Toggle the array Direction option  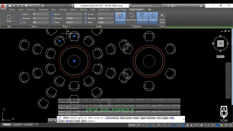point(153,18)
